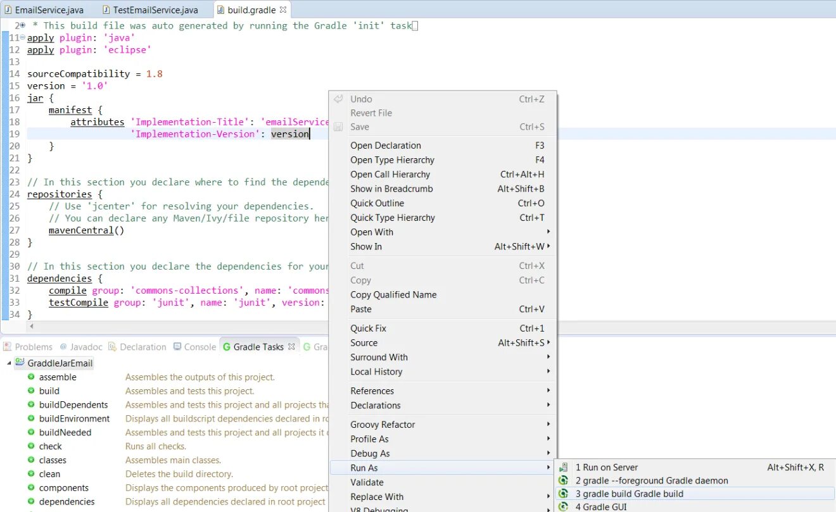Expand the Debug As submenu

(443, 454)
